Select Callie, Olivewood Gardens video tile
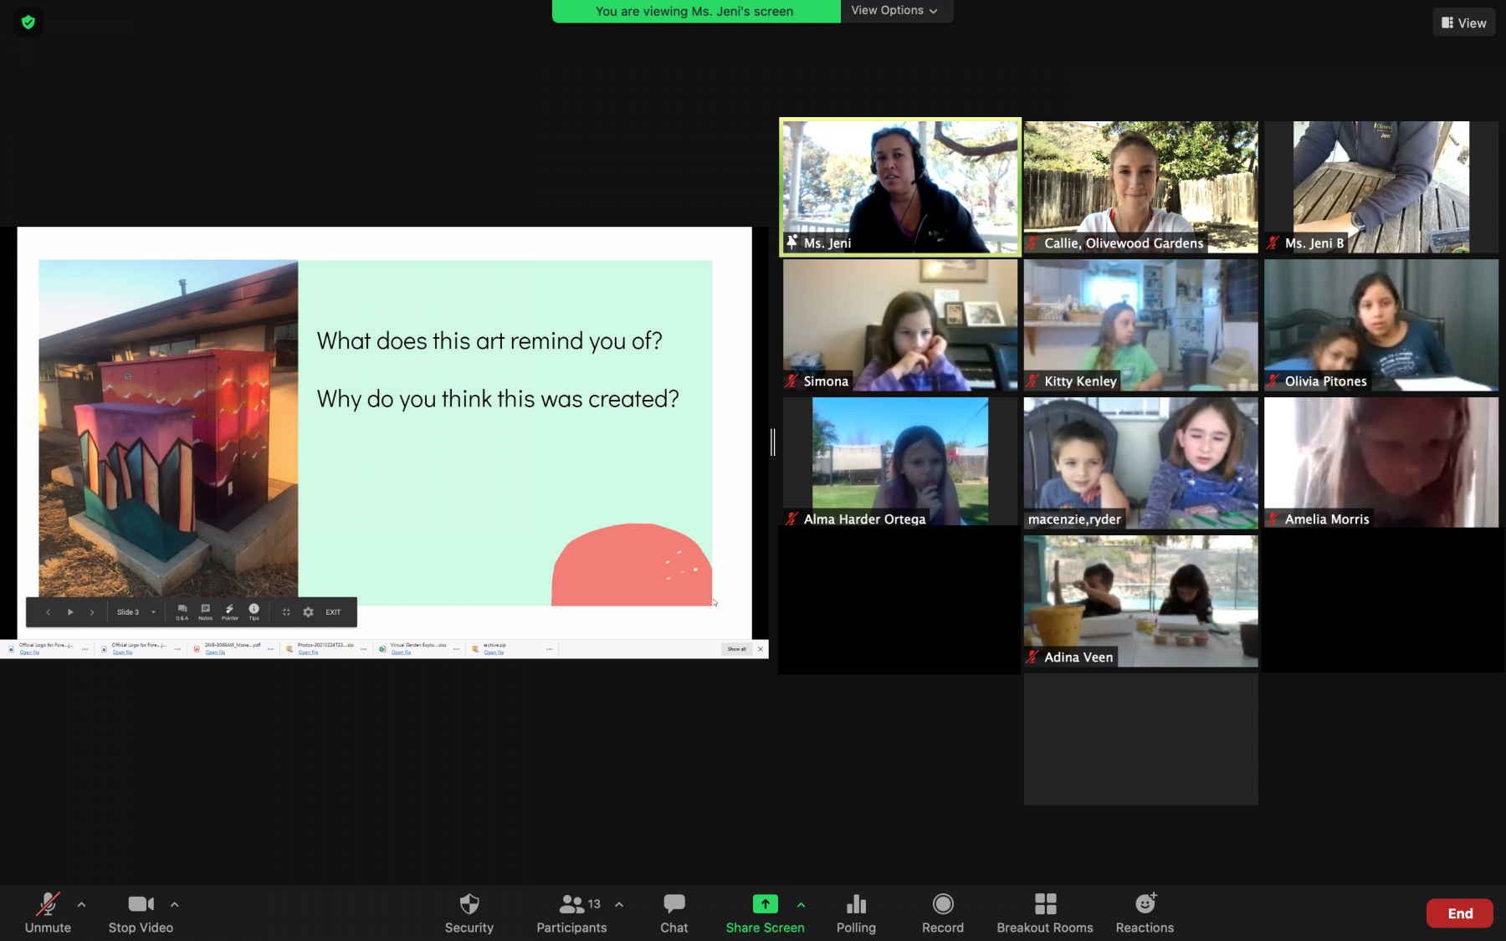Viewport: 1506px width, 941px height. (x=1140, y=187)
